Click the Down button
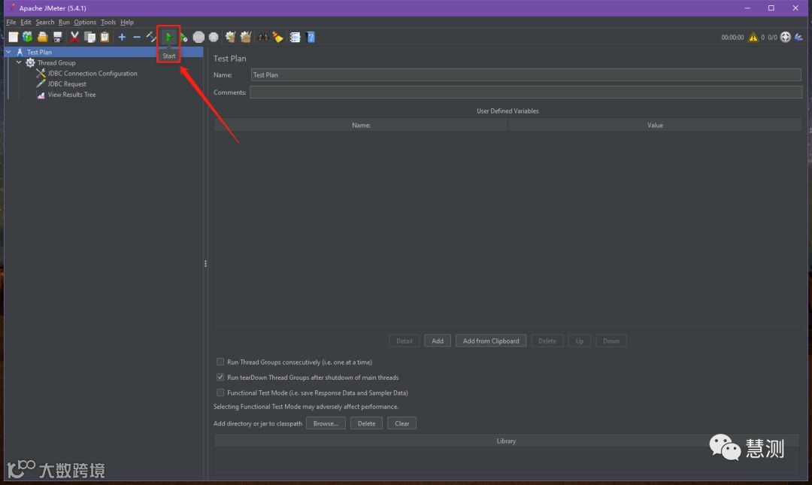Screen dimensions: 812x485 coord(611,341)
